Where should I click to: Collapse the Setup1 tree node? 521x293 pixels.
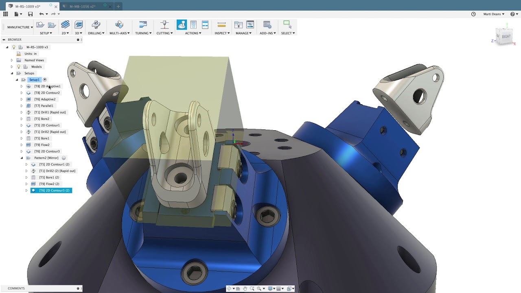coord(17,80)
